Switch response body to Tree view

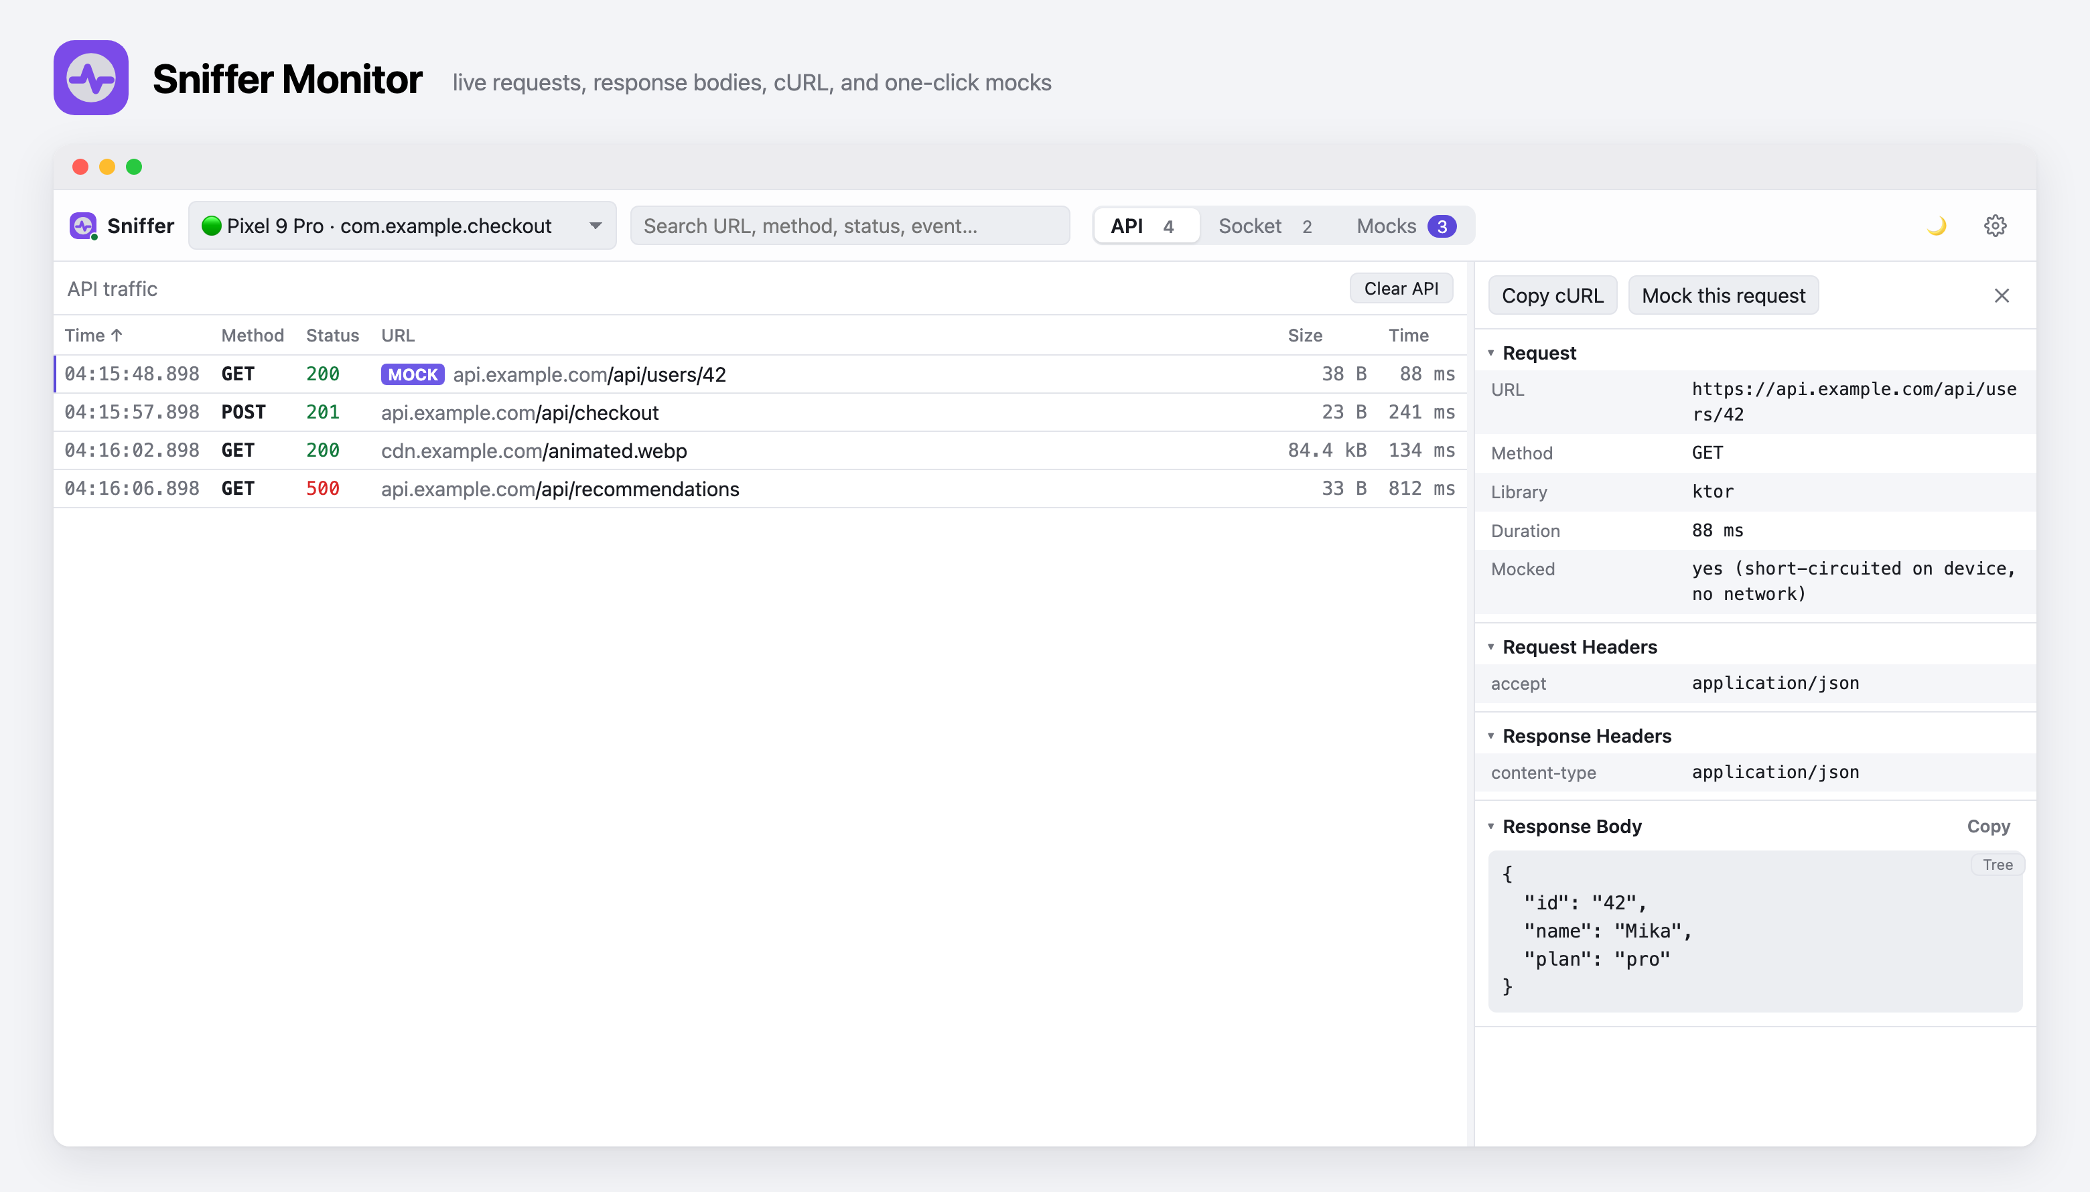[1998, 865]
